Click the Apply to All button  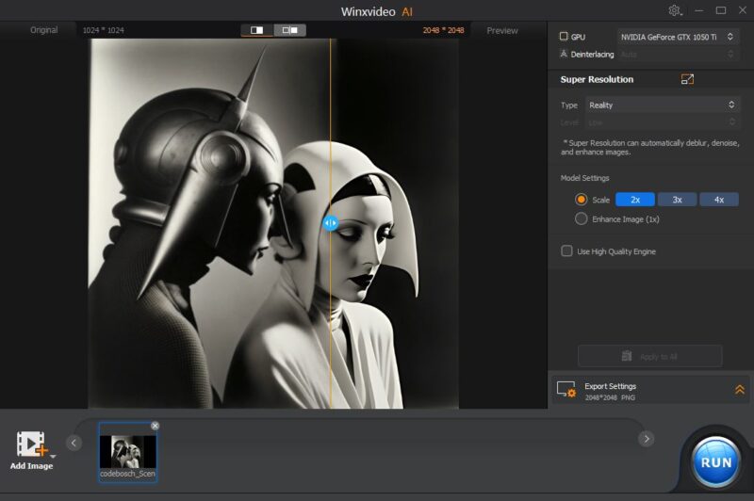[649, 356]
